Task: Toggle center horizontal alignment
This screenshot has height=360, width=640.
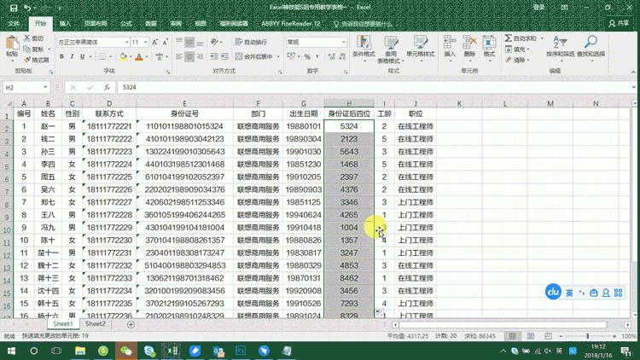Action: pyautogui.click(x=189, y=56)
